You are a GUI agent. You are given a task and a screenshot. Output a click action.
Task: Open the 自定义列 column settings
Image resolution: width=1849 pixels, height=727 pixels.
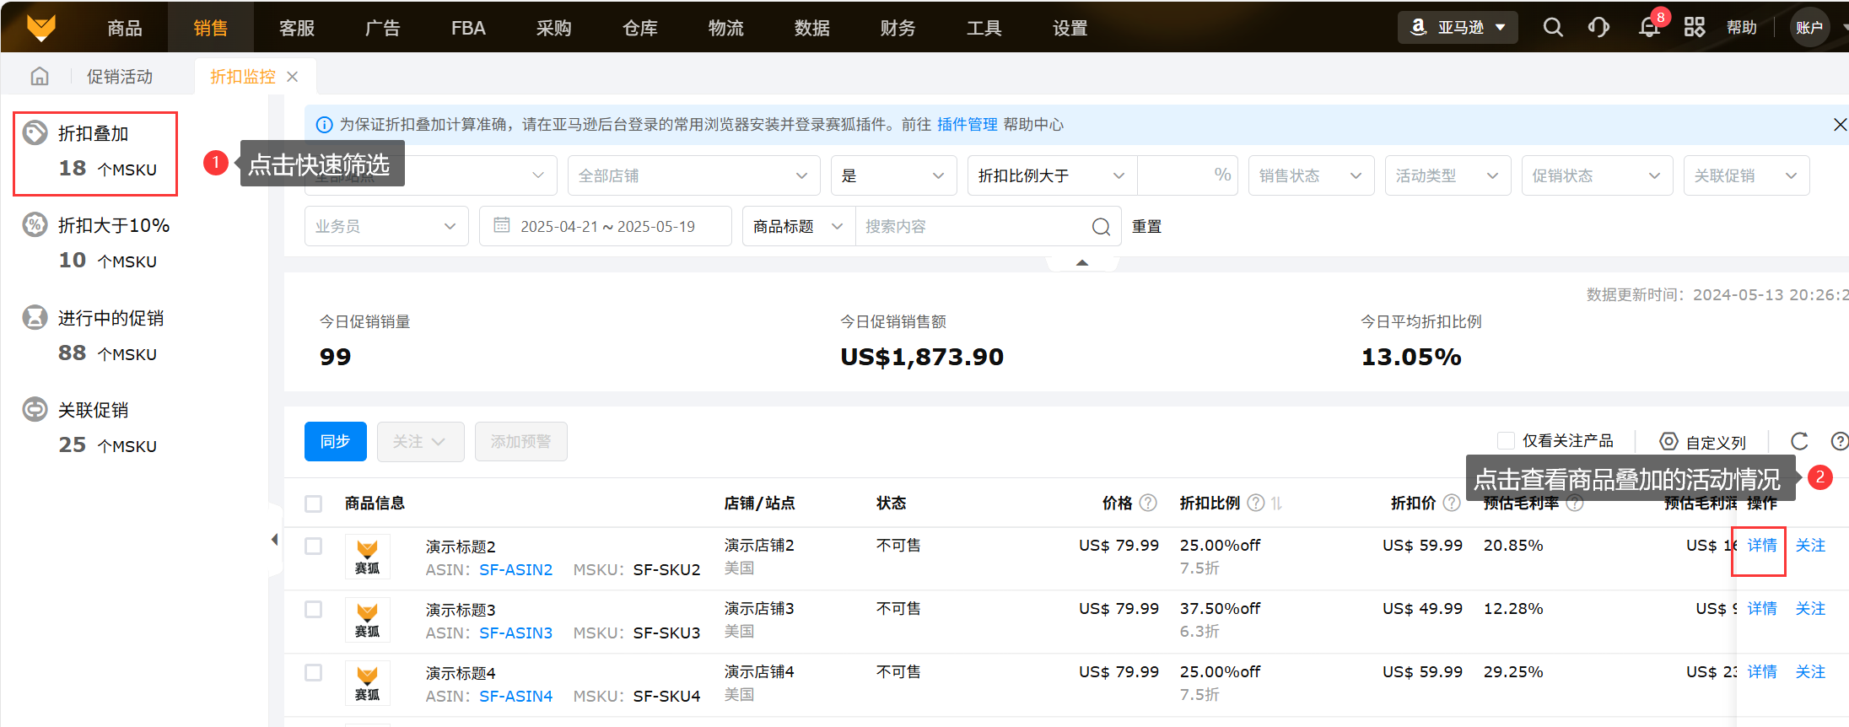[x=1702, y=442]
